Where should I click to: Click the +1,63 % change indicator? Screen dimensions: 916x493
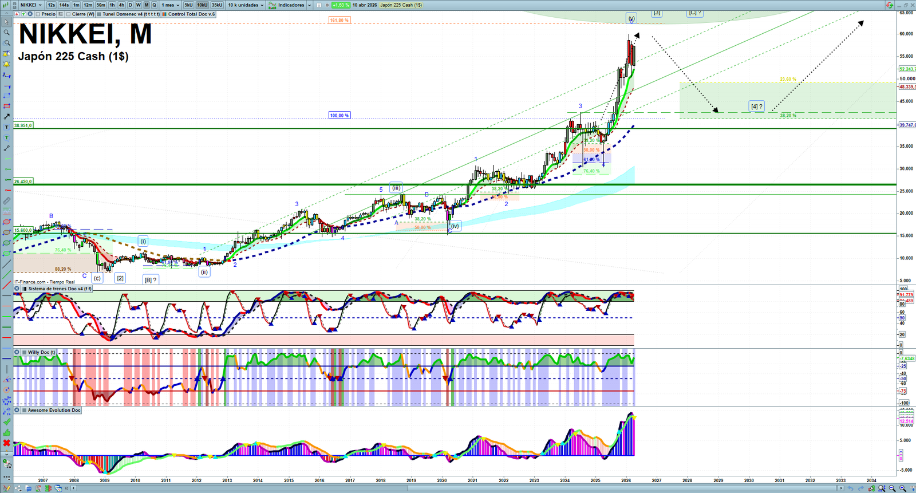point(341,5)
